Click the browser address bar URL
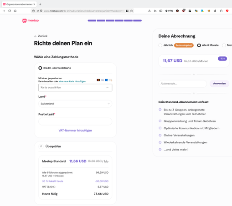232x206 pixels. point(83,11)
